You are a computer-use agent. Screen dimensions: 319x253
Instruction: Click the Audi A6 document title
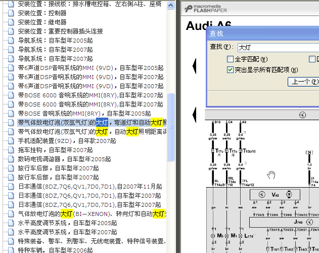(x=208, y=26)
